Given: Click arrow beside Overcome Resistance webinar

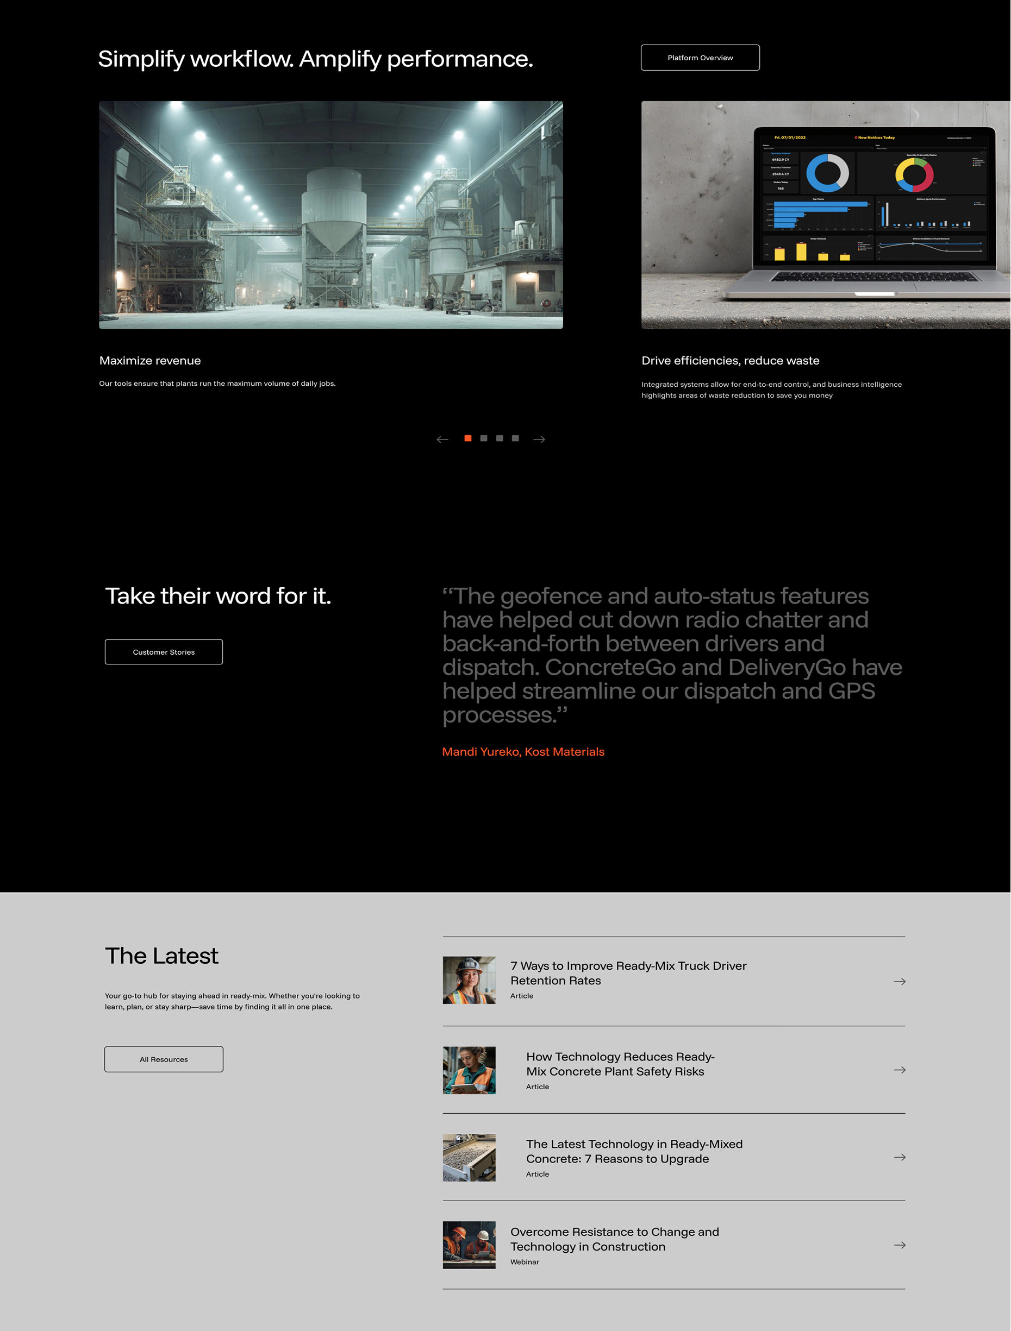Looking at the screenshot, I should [899, 1245].
